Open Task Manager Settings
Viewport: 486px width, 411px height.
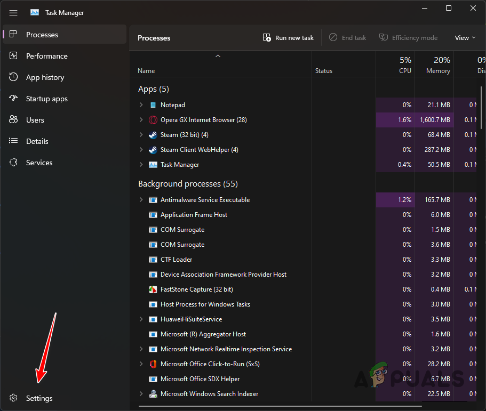click(x=39, y=398)
